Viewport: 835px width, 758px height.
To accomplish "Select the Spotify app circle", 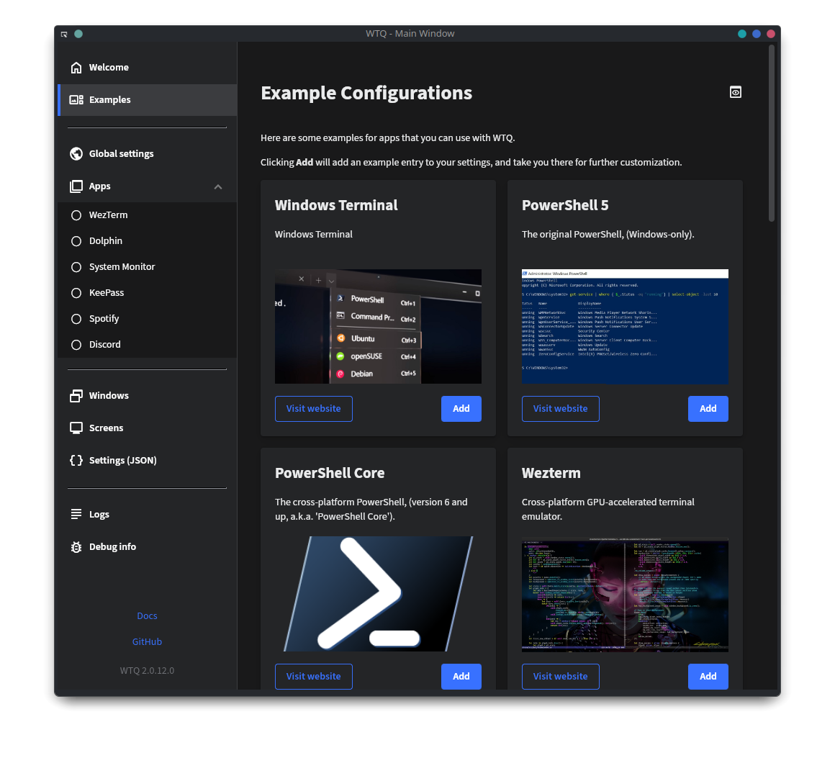I will coord(76,319).
